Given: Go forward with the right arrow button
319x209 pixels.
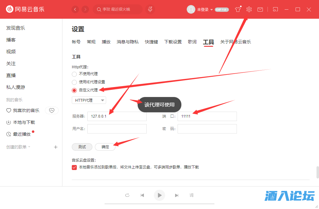Looking at the screenshot, I should [x=85, y=9].
